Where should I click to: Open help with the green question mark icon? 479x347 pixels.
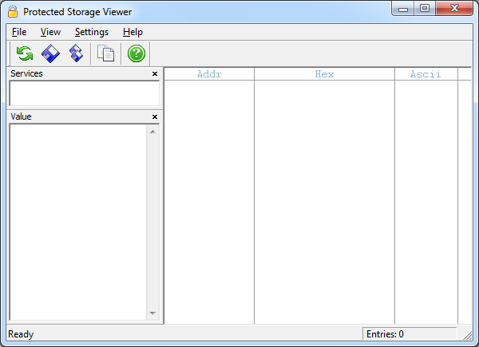(x=137, y=53)
